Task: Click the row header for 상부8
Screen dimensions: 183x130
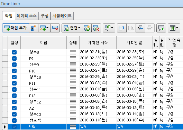Action: (x=5, y=52)
